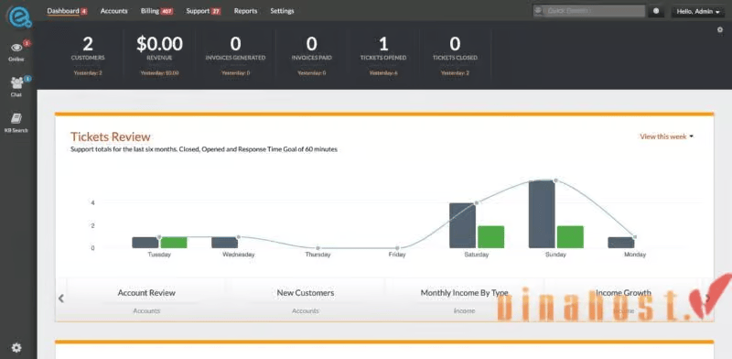Click the Saturday green ticket bar
The image size is (732, 359).
pos(490,237)
